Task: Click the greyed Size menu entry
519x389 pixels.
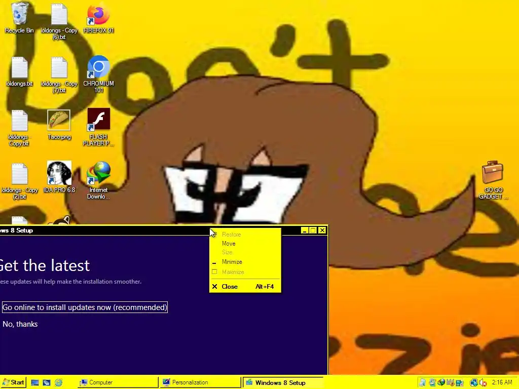Action: 245,252
